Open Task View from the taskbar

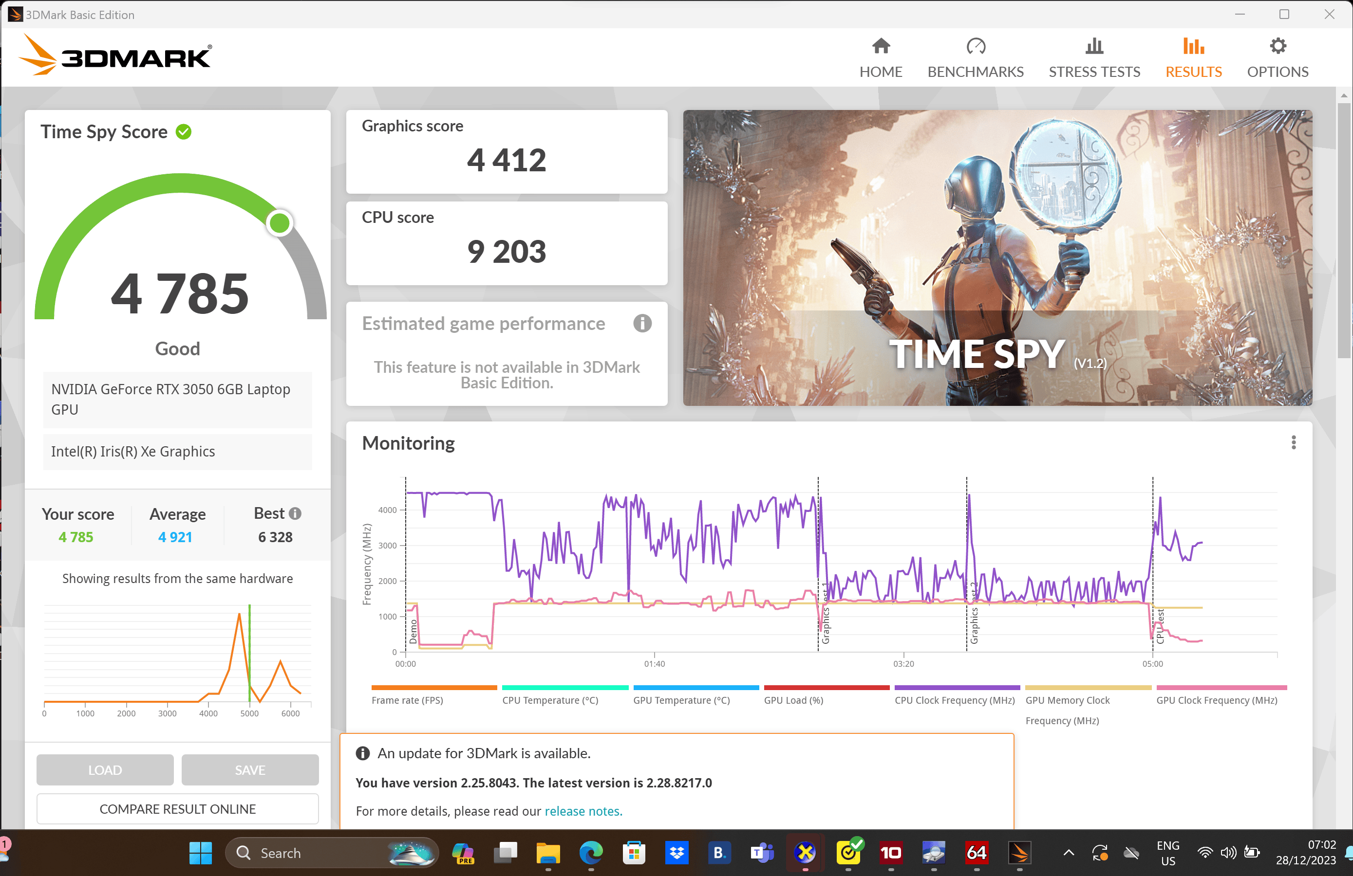(x=506, y=853)
